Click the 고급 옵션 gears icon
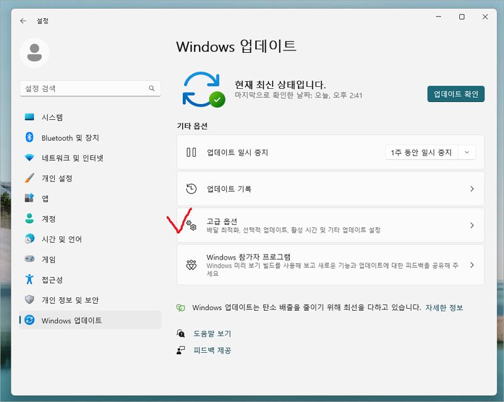Viewport: 504px width, 402px height. [192, 226]
